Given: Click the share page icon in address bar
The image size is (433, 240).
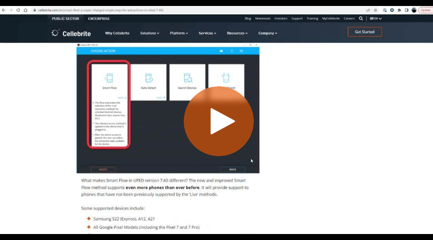Looking at the screenshot, I should (x=368, y=10).
